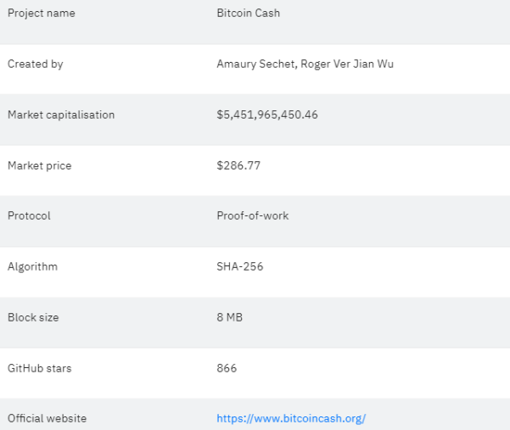Click the 'Market price' label

click(x=40, y=165)
